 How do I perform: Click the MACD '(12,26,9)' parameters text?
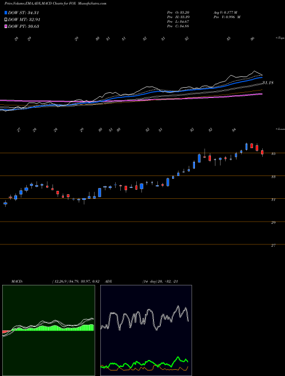(60, 281)
